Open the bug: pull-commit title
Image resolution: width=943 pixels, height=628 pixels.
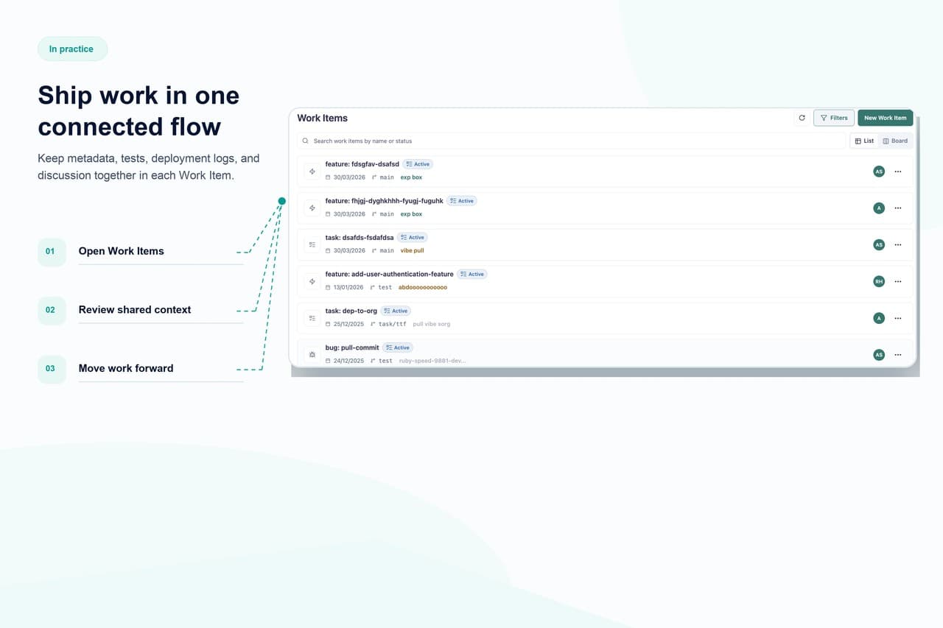(352, 347)
